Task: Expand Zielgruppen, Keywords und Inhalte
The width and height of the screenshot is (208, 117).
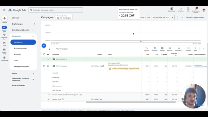Action: pos(33,79)
